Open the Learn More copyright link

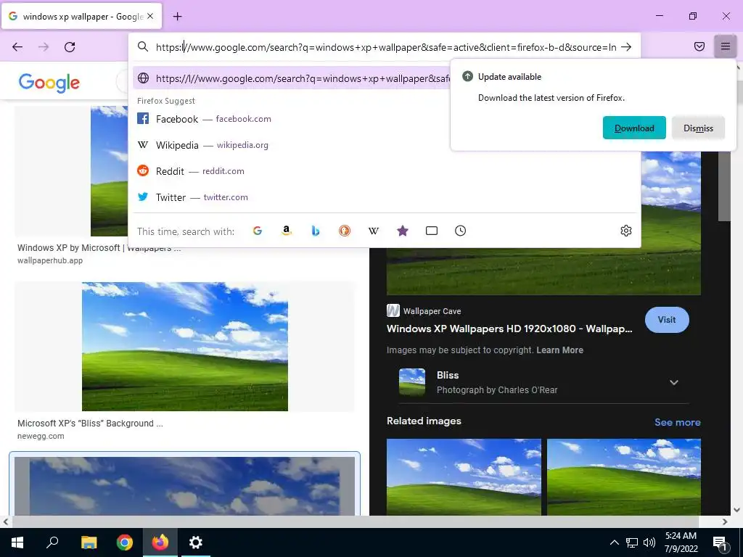[x=559, y=350]
